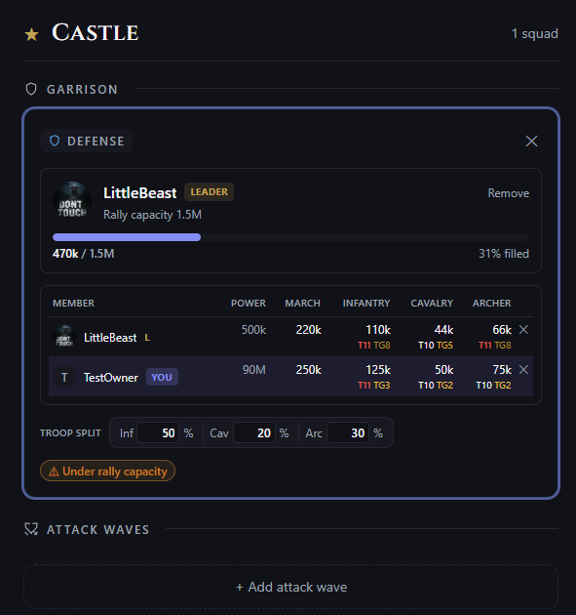Screen dimensions: 576x615
Task: Click the Attack Waves crossed-swords icon
Action: tap(31, 529)
